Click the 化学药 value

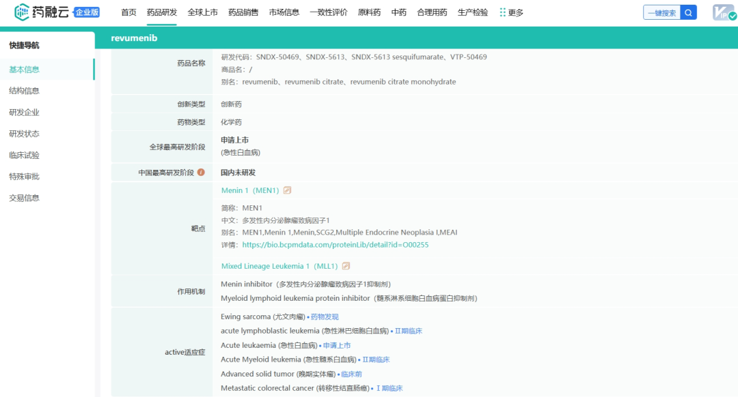231,122
